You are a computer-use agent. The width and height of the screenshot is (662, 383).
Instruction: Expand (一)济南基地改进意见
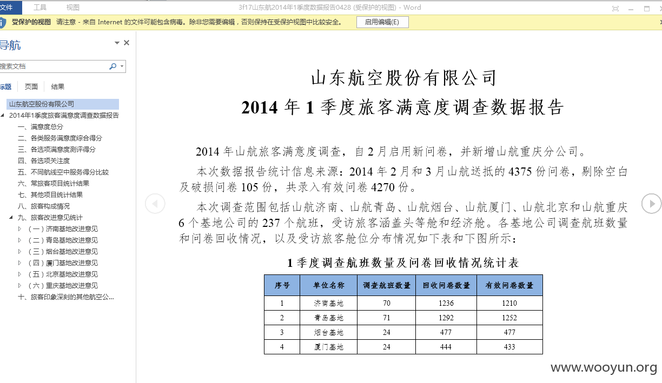pos(20,229)
